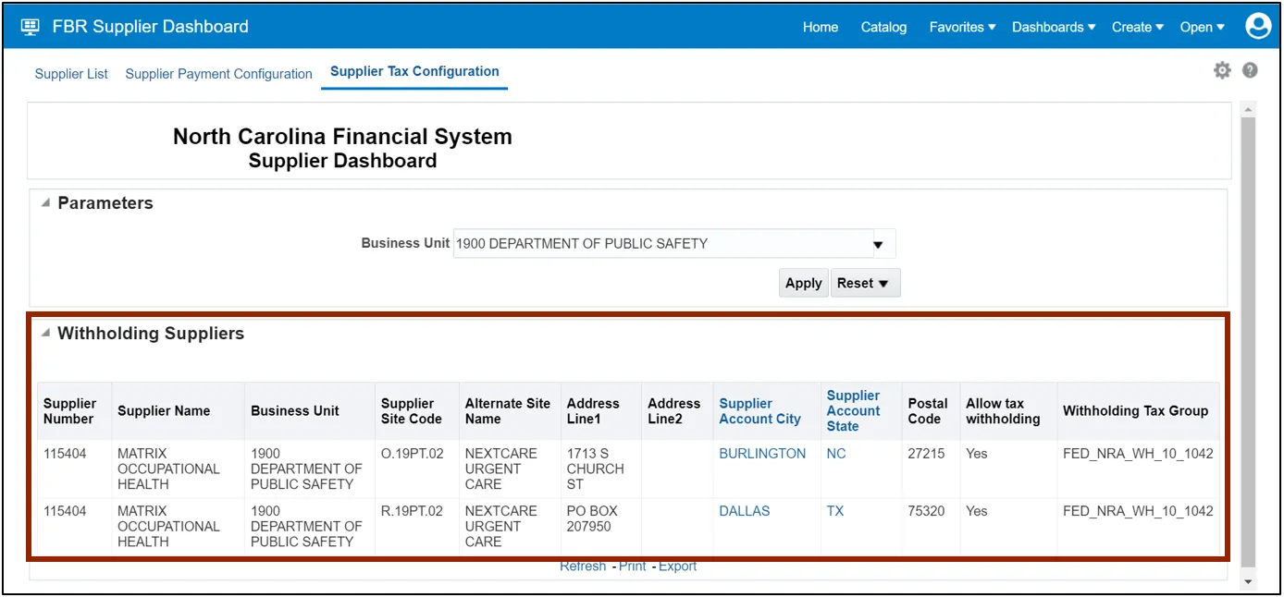1284x597 pixels.
Task: Switch to the Supplier List tab
Action: pos(71,74)
